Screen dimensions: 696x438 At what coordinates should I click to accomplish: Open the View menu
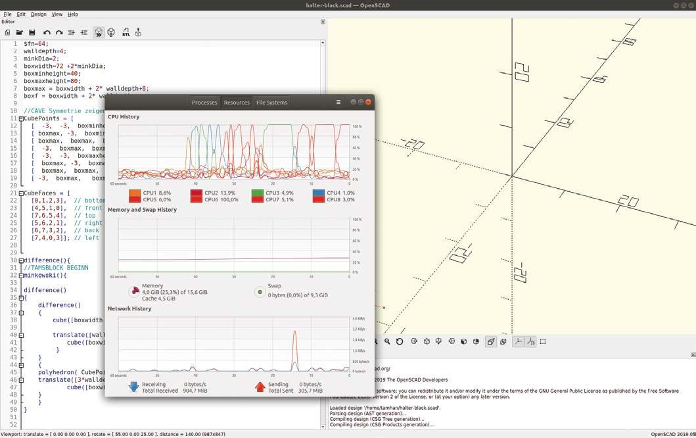57,14
